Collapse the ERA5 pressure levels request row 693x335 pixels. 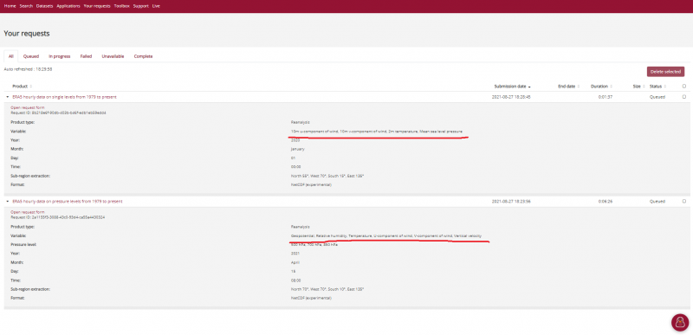pyautogui.click(x=8, y=202)
